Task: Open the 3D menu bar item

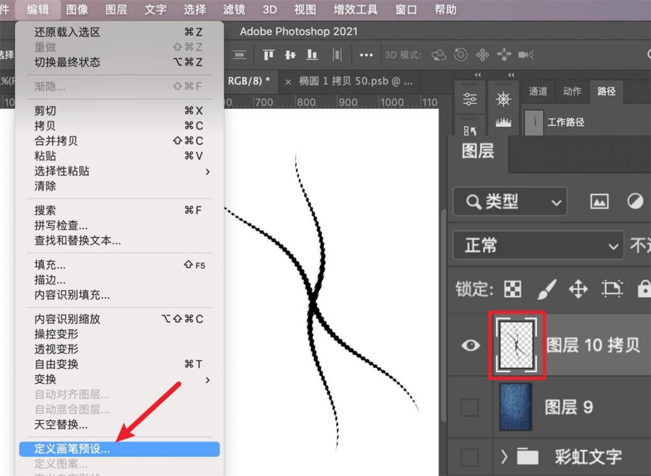Action: tap(270, 10)
